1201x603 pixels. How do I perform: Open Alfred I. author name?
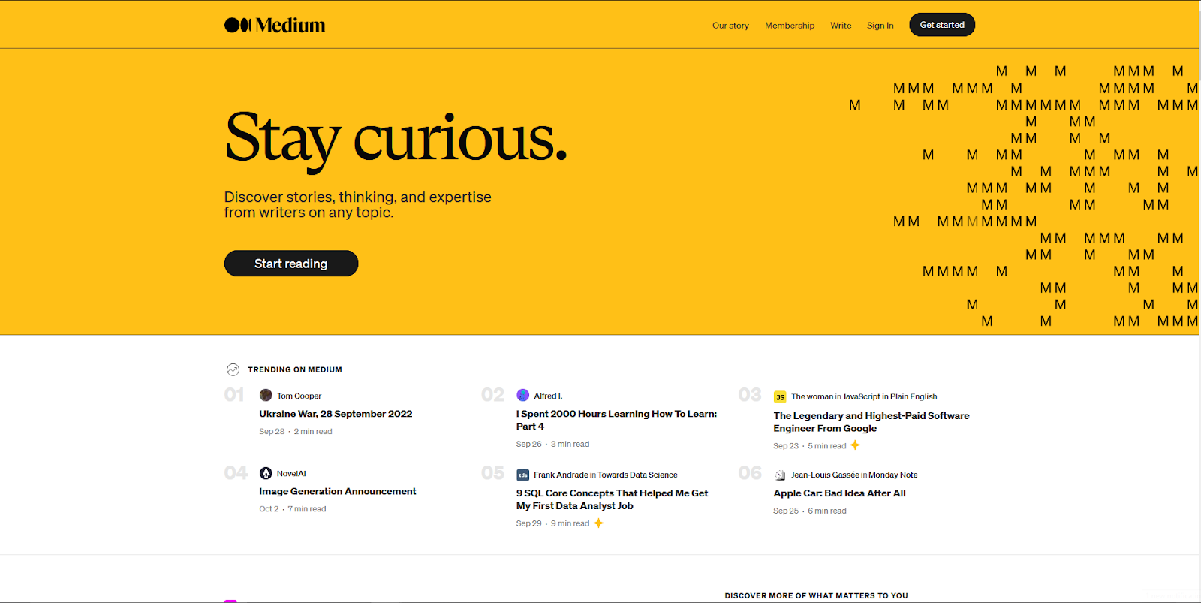tap(548, 396)
